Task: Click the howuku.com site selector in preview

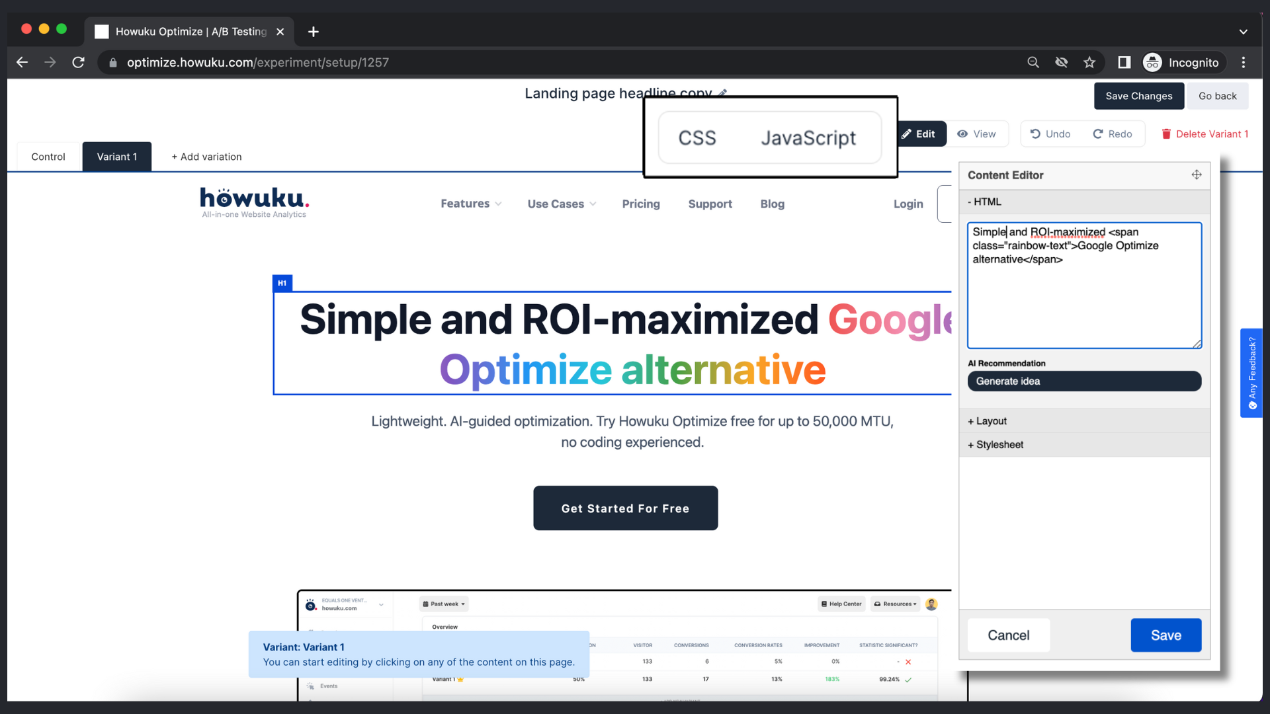Action: 344,604
